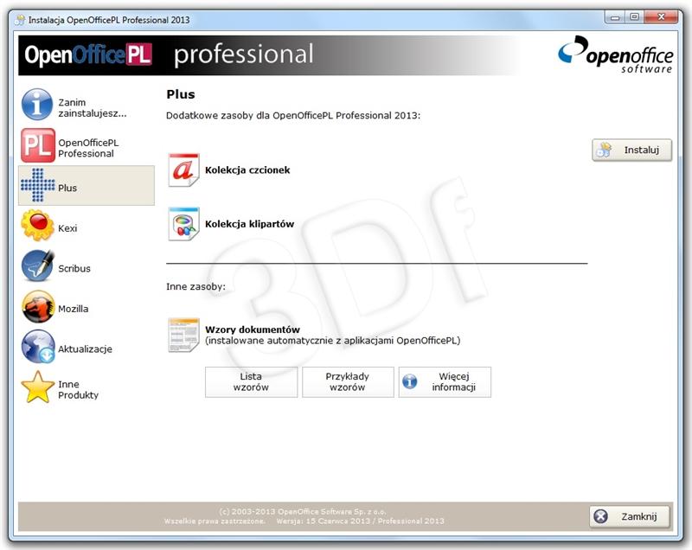
Task: Click the Dodatkowe zasoby description line
Action: (x=293, y=116)
